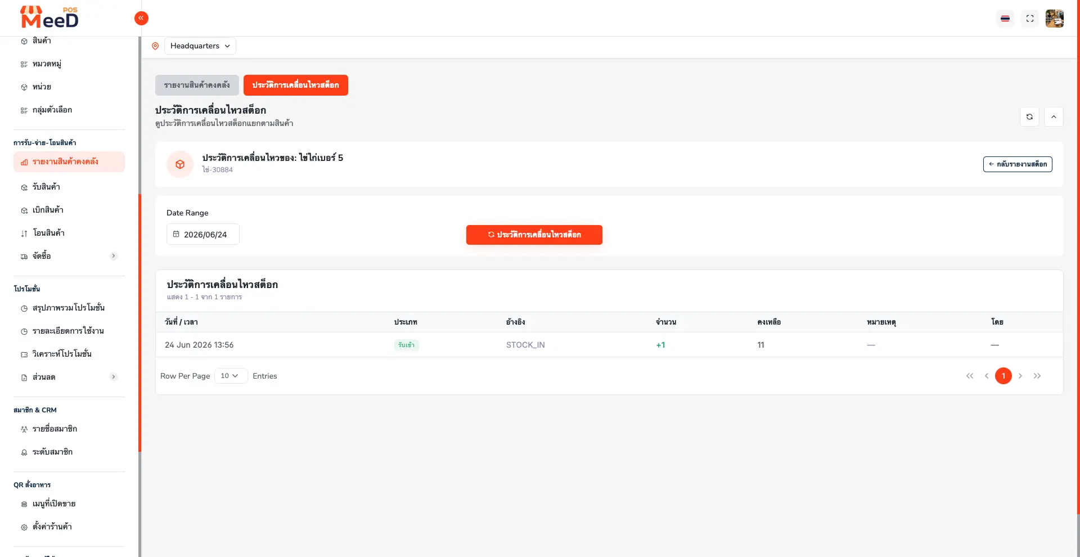This screenshot has width=1080, height=557.
Task: Open the Row Per Page 10 dropdown
Action: [x=231, y=376]
